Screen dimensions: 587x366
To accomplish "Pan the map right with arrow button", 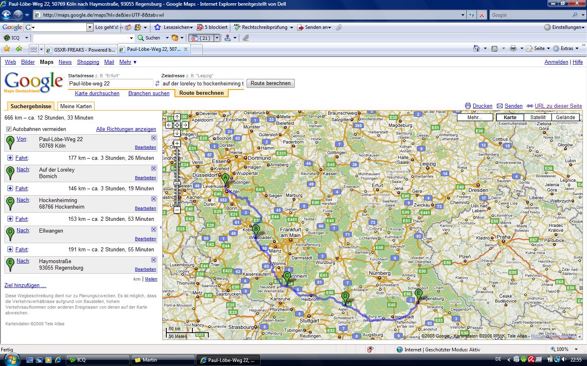I will [185, 125].
